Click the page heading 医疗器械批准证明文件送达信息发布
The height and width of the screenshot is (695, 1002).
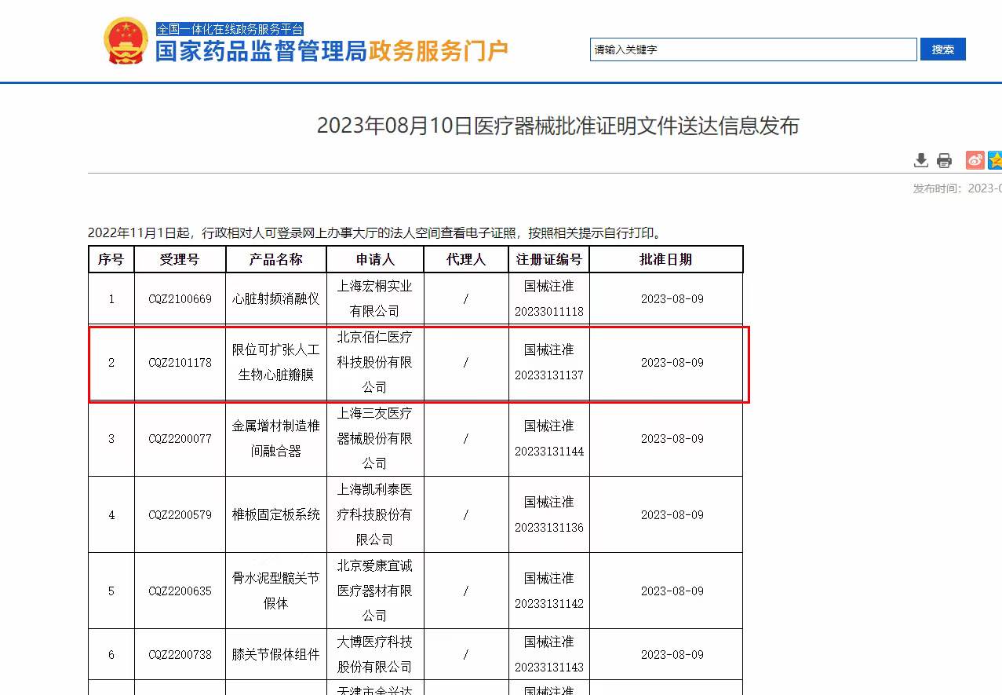pyautogui.click(x=558, y=126)
